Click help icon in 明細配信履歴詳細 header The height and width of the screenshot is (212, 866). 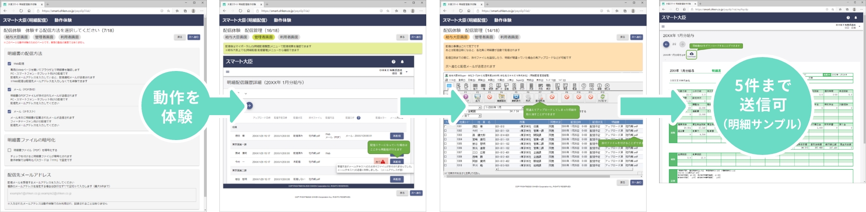click(x=394, y=62)
